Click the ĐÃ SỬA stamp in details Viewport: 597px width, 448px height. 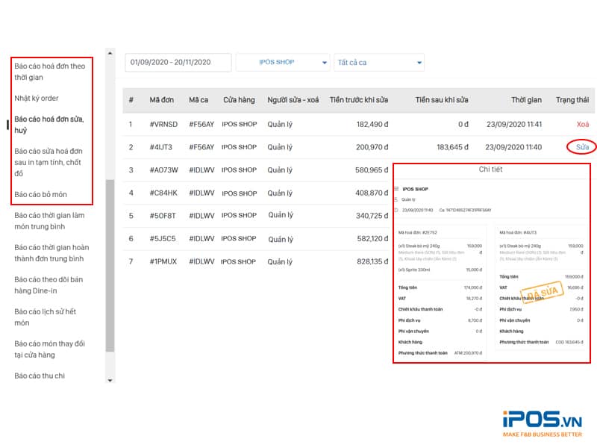(534, 293)
